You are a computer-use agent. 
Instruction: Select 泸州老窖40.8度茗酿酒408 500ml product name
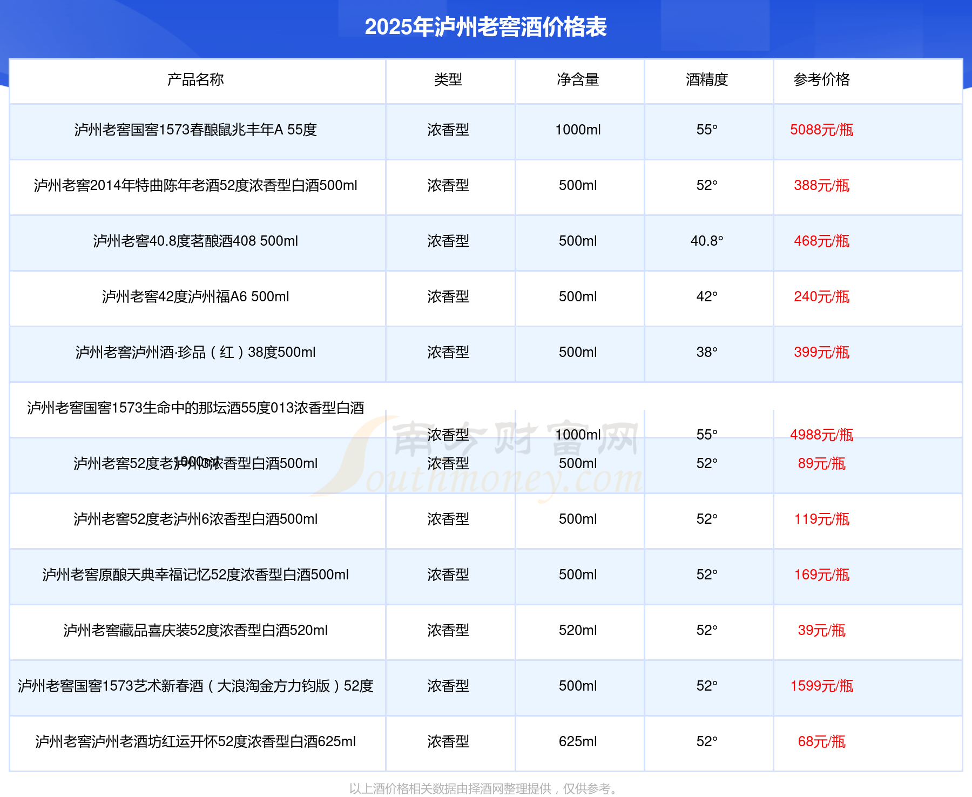[x=195, y=241]
